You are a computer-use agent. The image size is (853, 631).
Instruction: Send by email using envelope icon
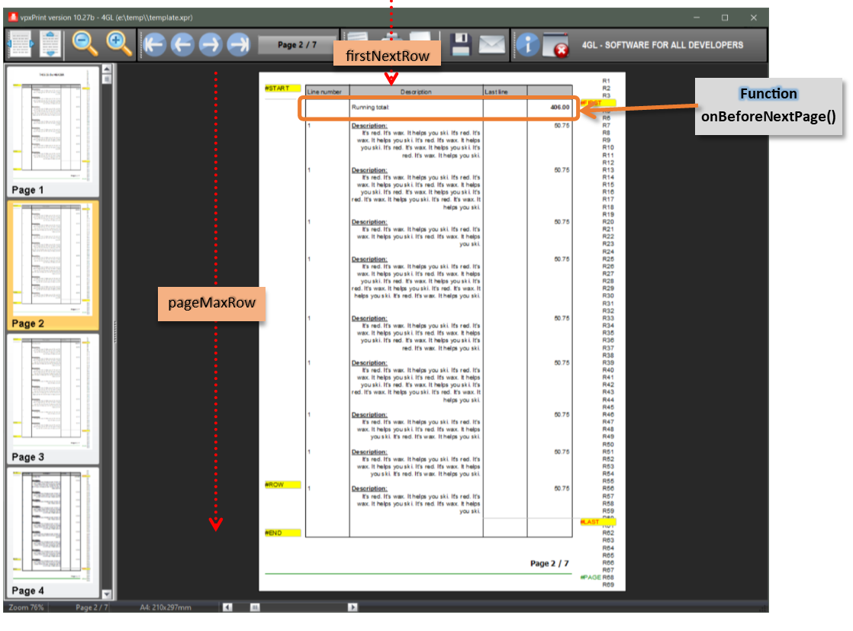492,44
